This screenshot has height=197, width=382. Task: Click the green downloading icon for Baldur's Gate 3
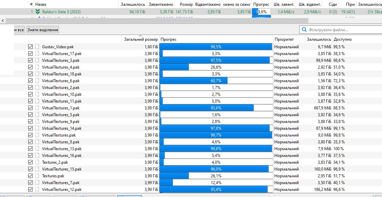pyautogui.click(x=38, y=12)
